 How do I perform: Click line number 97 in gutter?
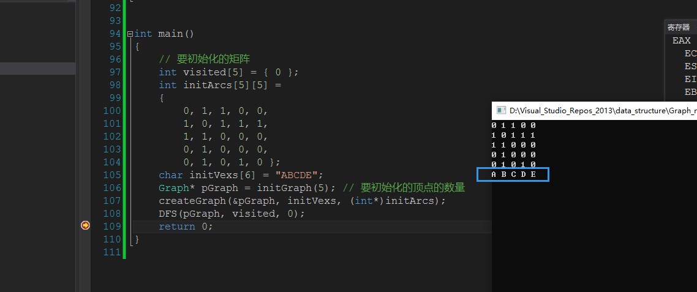click(113, 72)
